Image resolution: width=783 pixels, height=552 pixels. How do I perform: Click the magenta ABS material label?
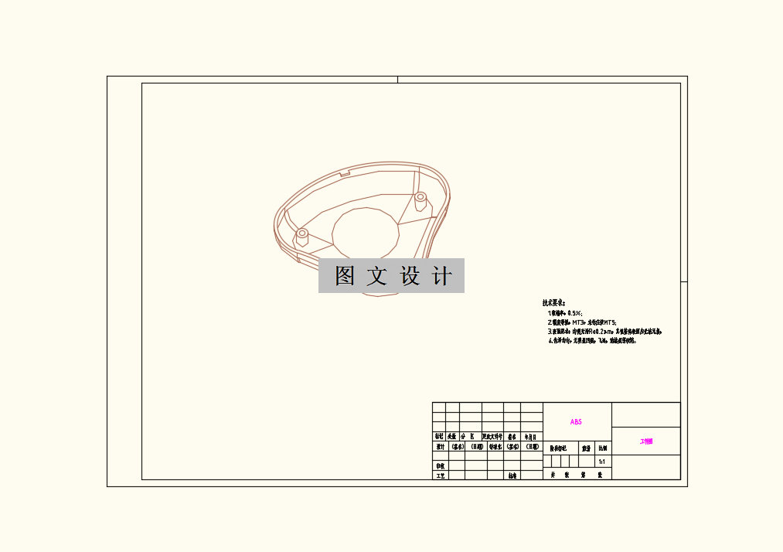click(576, 422)
